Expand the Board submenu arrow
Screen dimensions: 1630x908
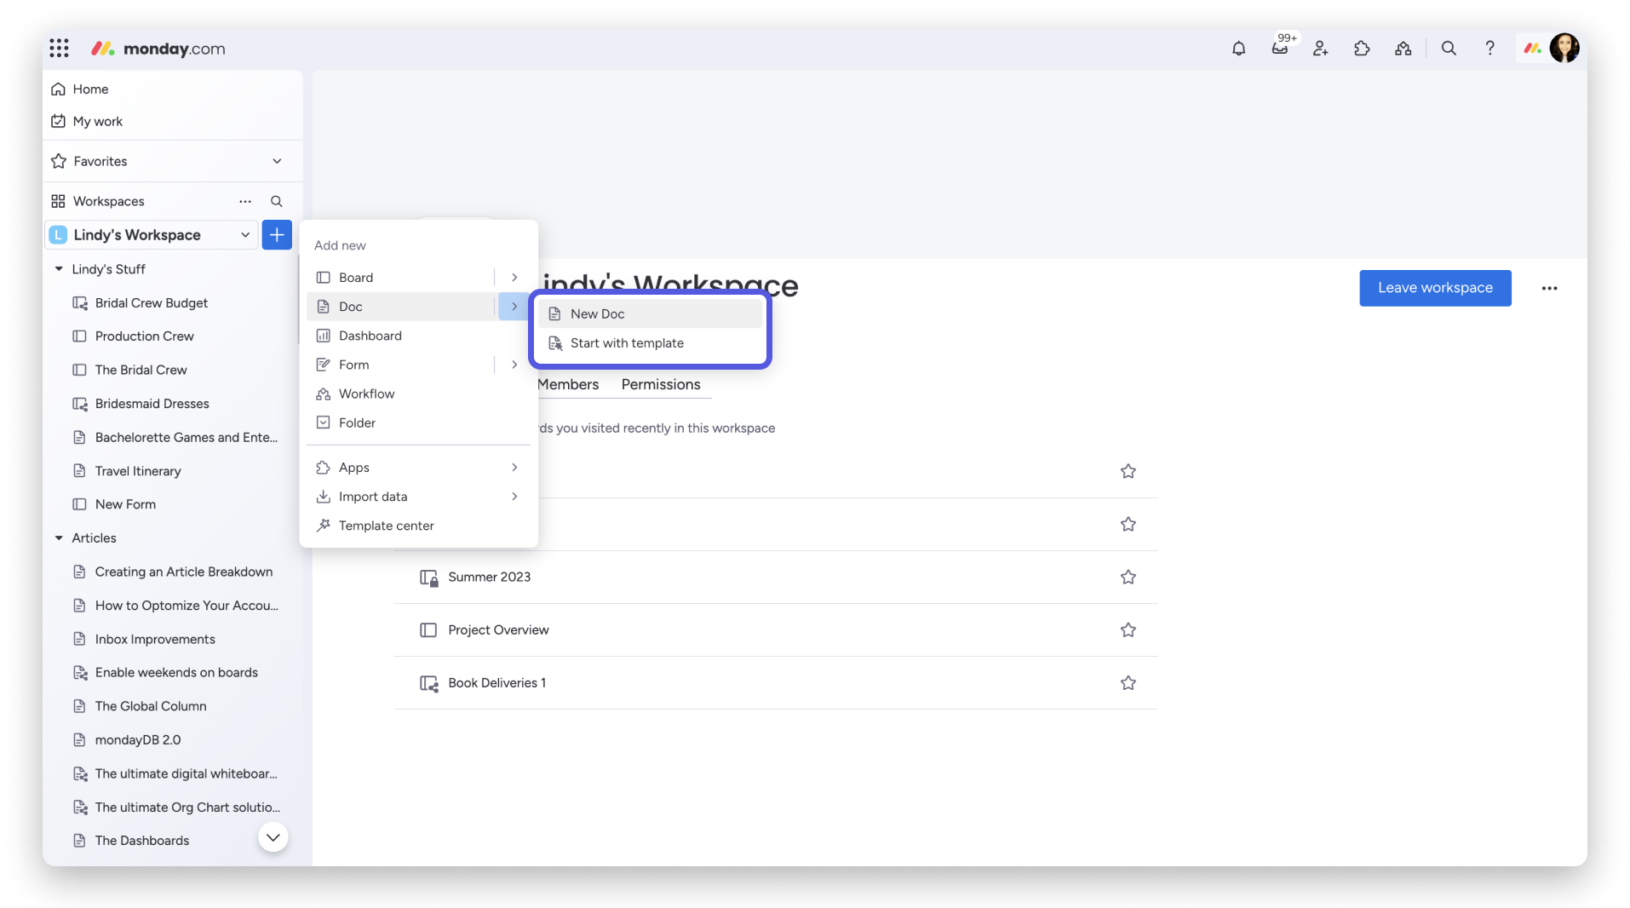pos(514,278)
